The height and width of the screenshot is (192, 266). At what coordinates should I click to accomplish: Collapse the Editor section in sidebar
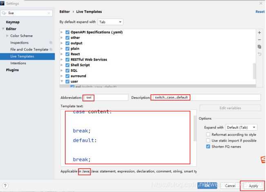(x=3, y=29)
